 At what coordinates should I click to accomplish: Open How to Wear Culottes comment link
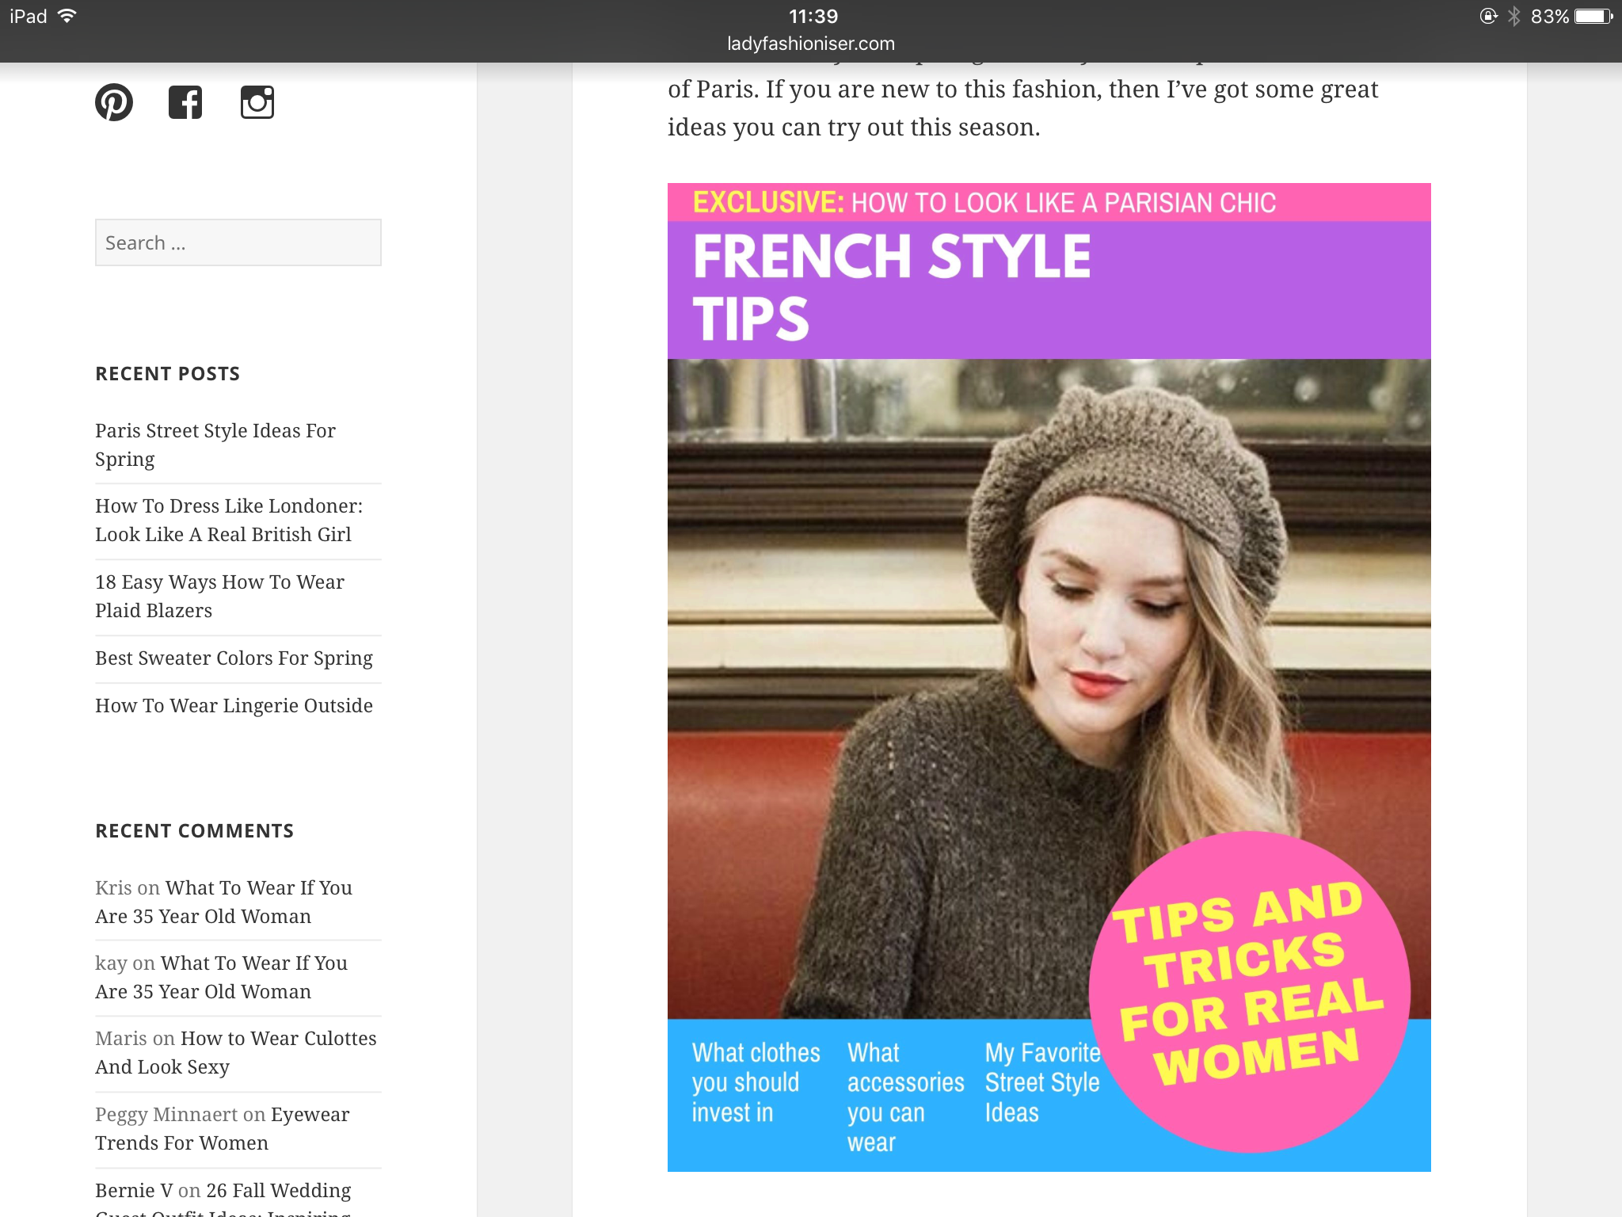point(278,1039)
